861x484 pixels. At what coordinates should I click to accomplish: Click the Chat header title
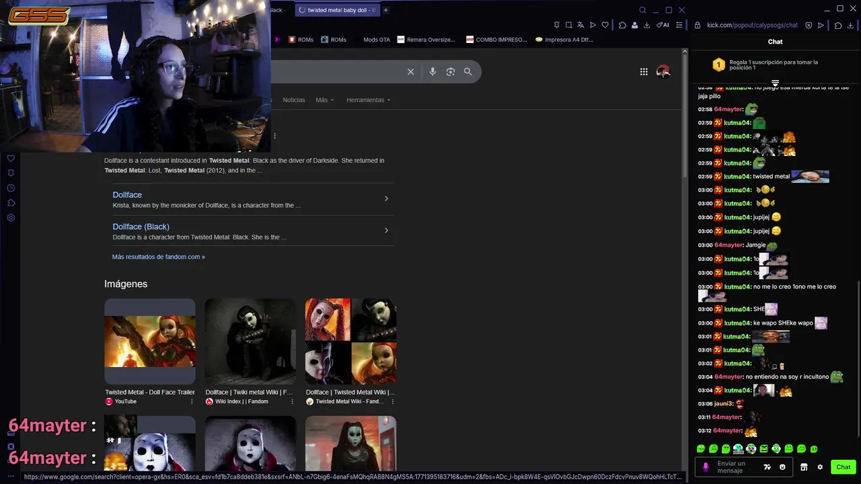[x=775, y=42]
